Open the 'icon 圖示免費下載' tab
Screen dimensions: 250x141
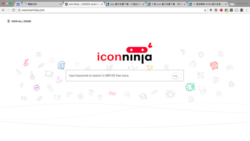point(125,4)
